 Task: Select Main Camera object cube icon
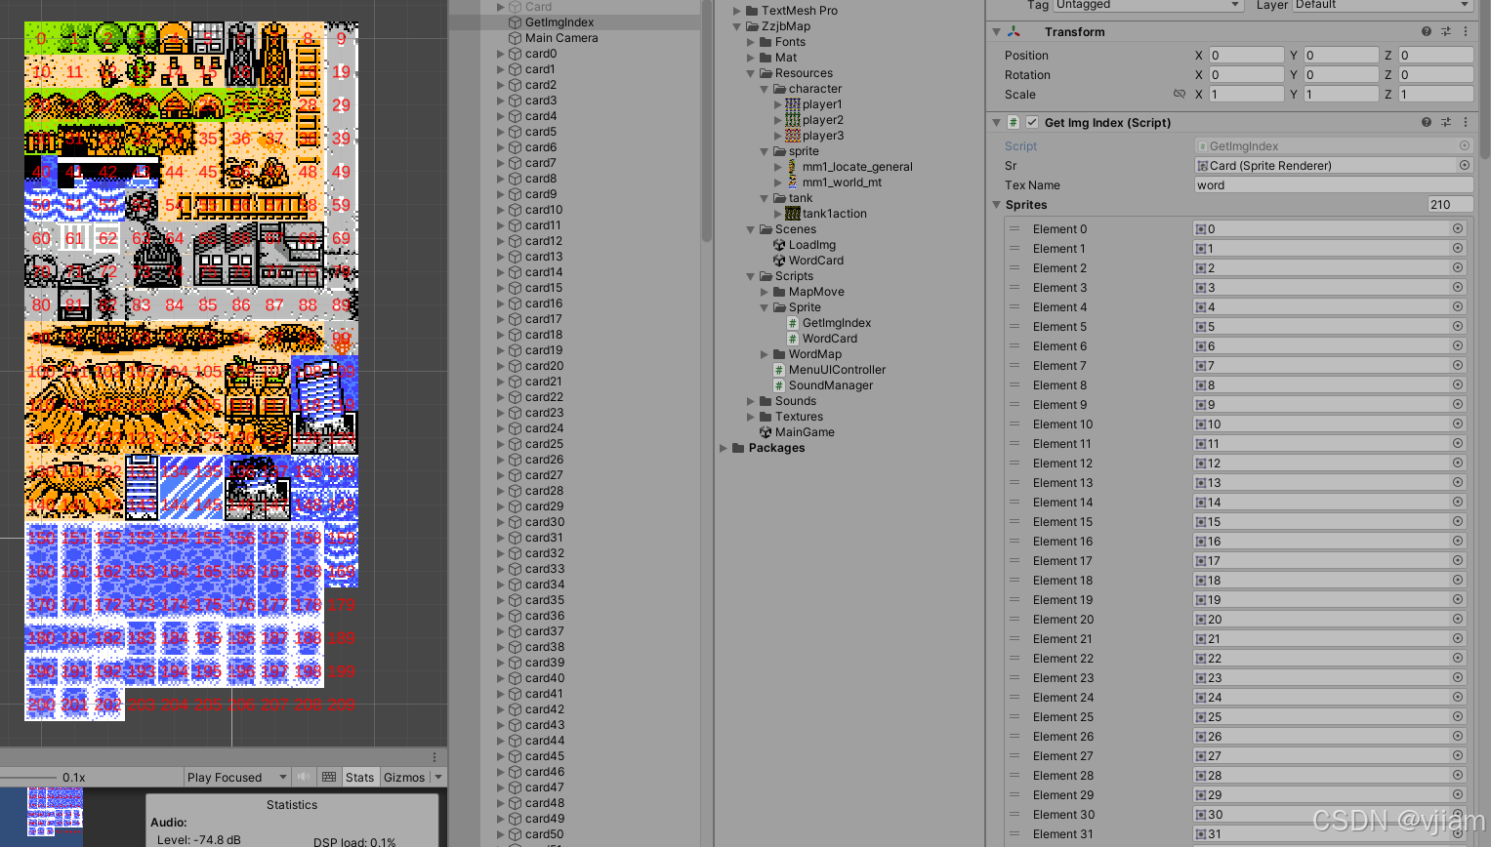(515, 38)
